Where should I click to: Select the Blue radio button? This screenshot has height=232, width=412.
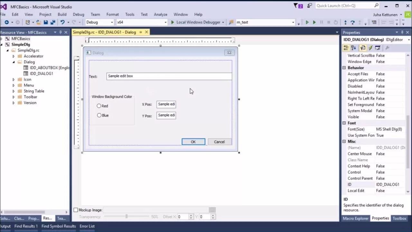[99, 115]
